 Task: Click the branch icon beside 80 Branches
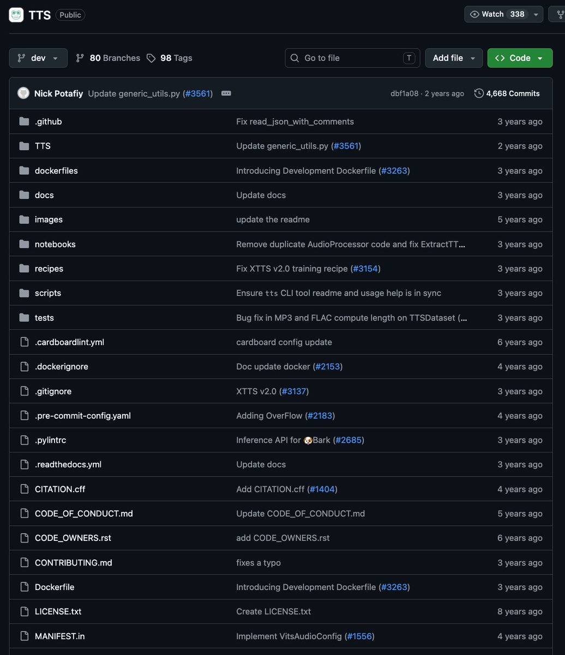pyautogui.click(x=80, y=58)
